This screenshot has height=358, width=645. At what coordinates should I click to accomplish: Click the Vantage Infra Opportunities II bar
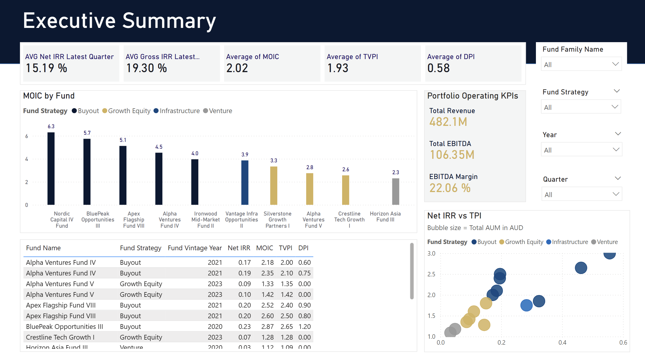coord(245,183)
